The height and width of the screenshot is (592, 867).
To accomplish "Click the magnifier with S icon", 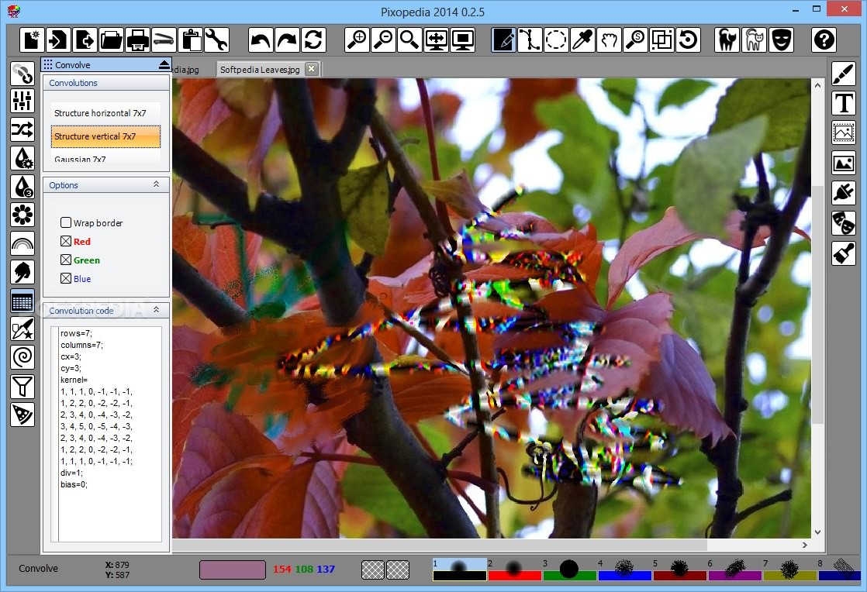I will pos(635,40).
